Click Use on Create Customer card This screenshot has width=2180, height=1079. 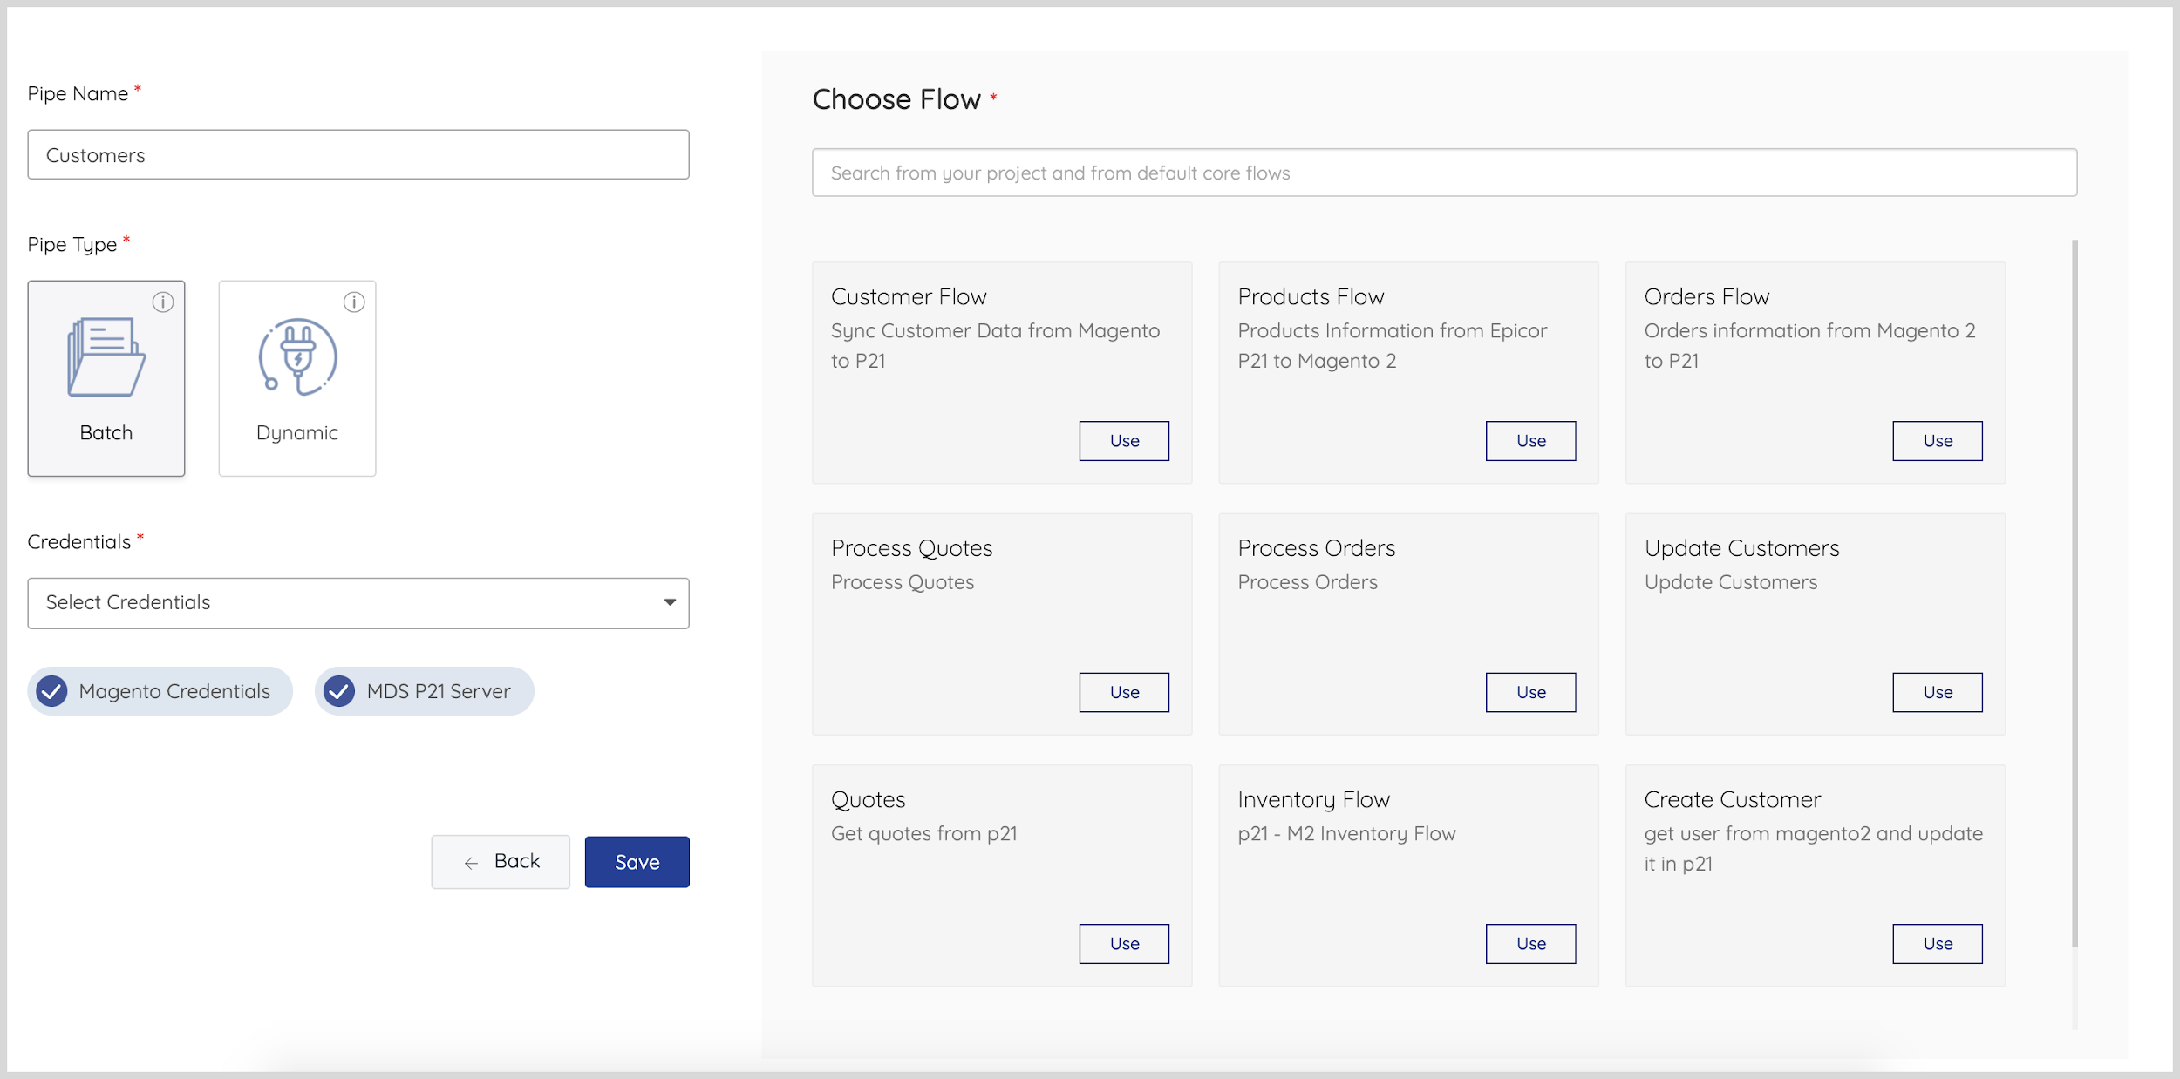coord(1937,944)
